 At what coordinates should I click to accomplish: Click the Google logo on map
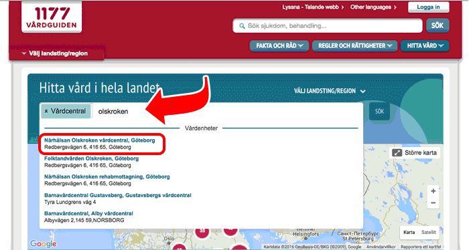pyautogui.click(x=43, y=244)
